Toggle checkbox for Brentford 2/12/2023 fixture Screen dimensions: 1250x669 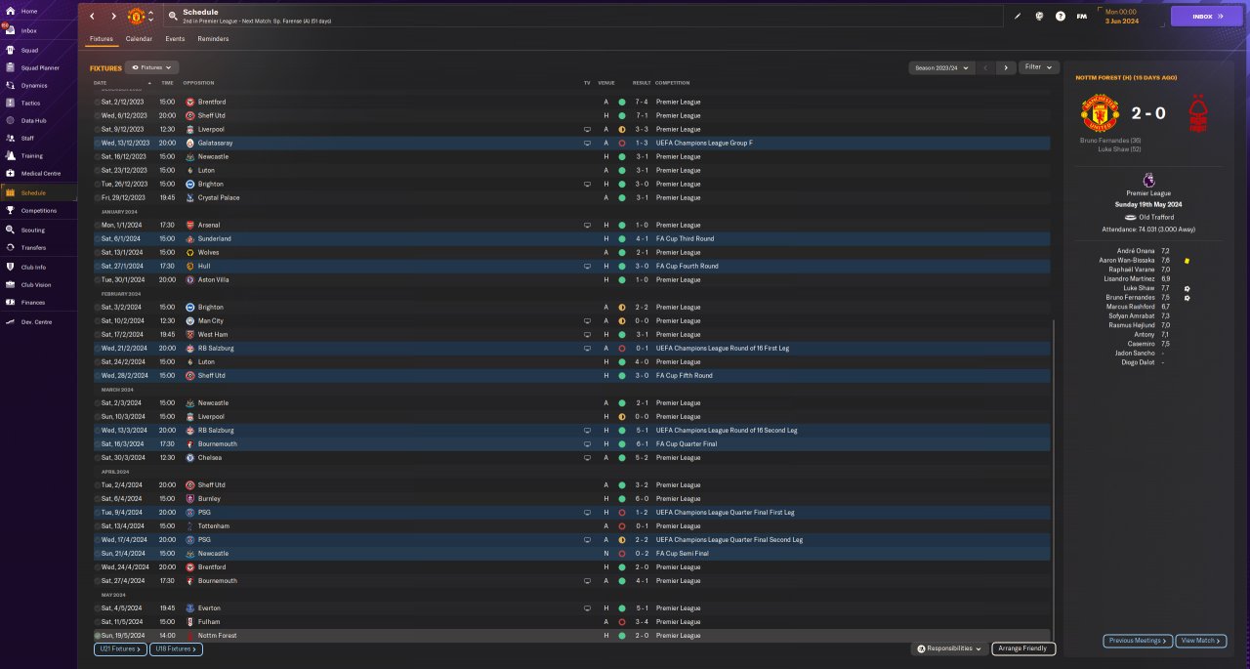click(x=98, y=102)
